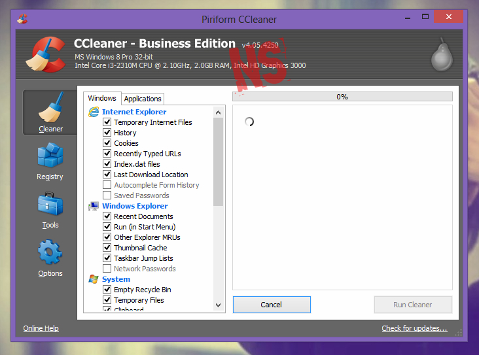Screen dimensions: 479x355
Task: Uncheck Run (in Start Menu)
Action: pos(107,226)
